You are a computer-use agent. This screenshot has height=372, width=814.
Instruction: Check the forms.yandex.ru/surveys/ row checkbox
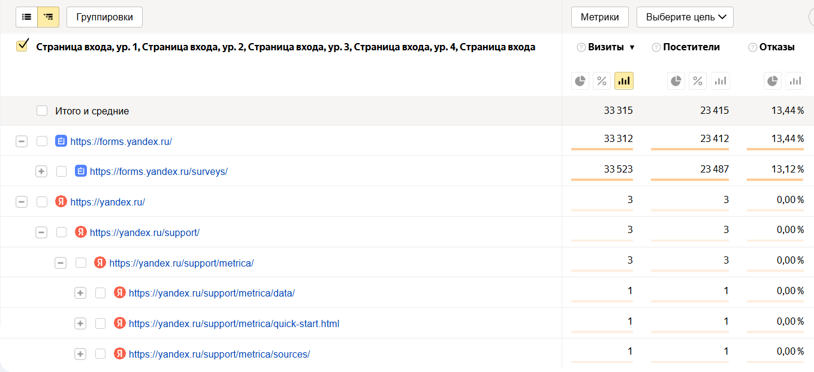click(62, 171)
